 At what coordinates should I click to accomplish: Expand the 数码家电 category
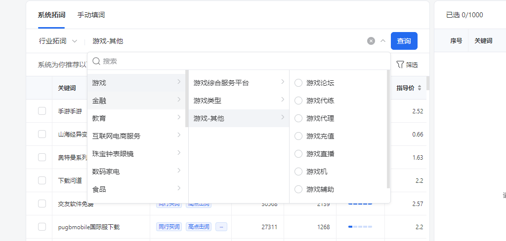tap(136, 172)
